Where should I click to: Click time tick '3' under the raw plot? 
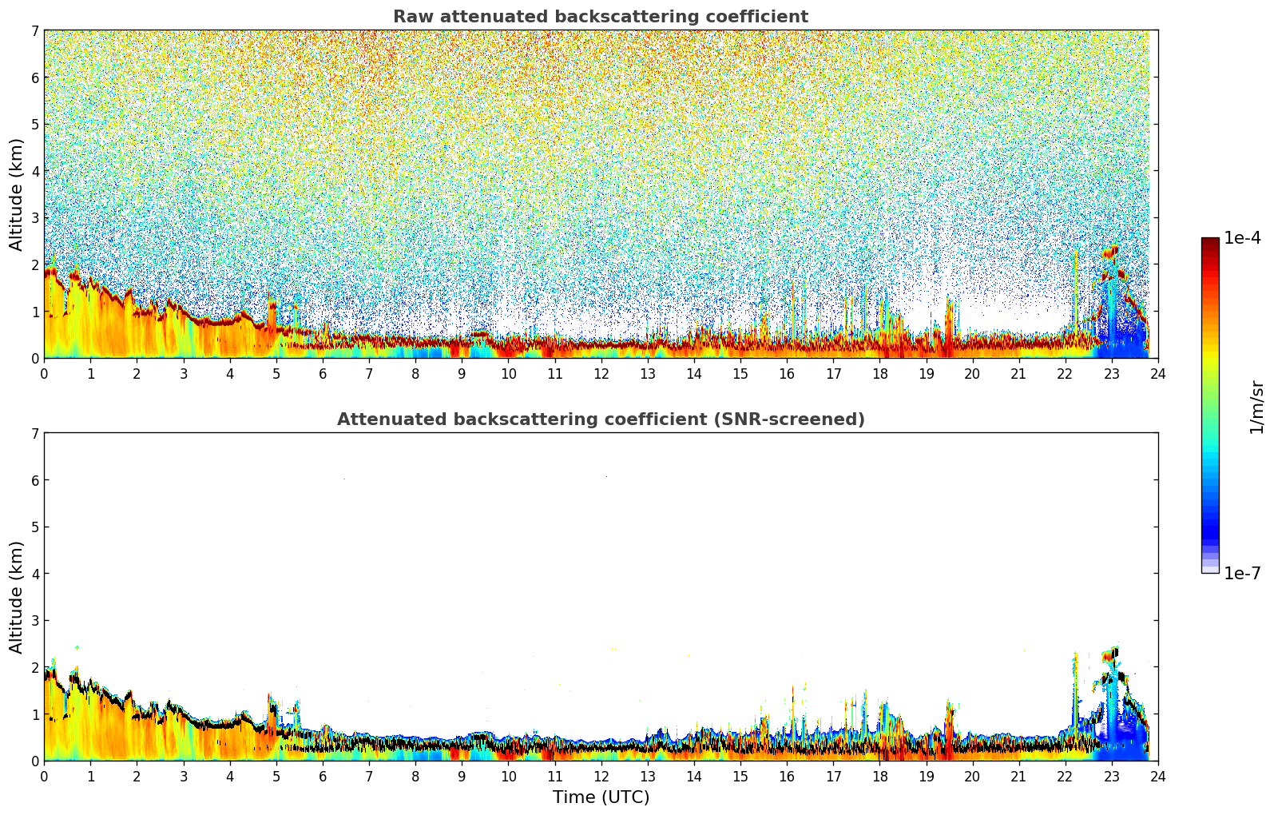point(184,374)
